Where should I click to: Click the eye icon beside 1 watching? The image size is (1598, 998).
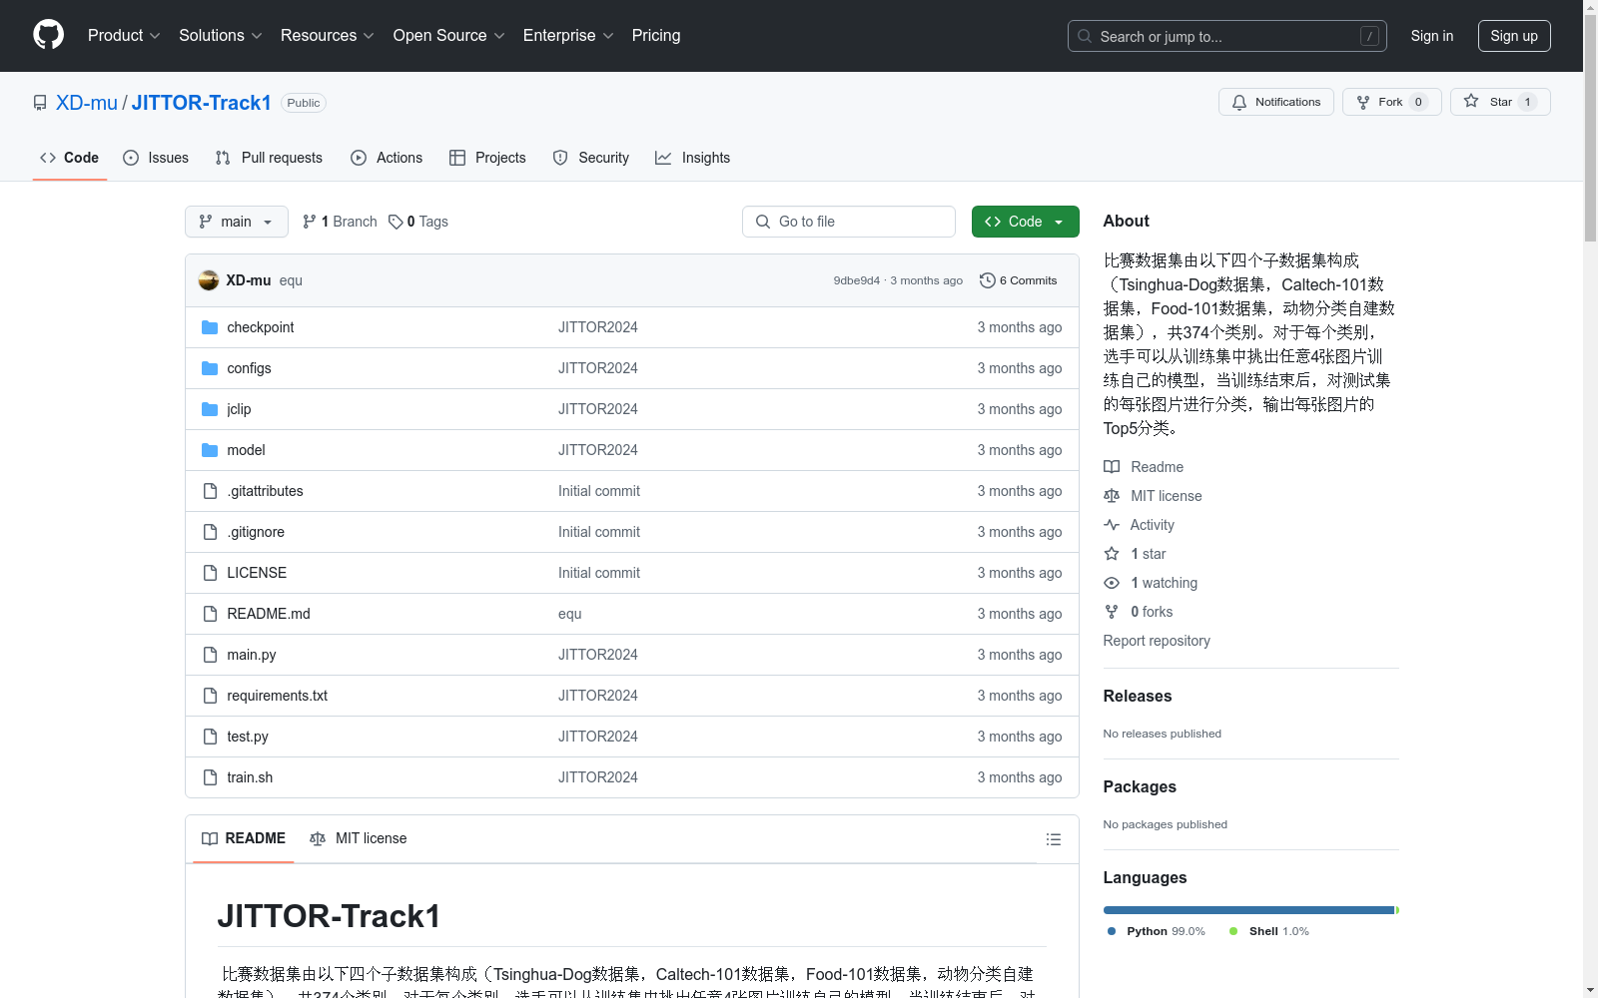pyautogui.click(x=1112, y=583)
